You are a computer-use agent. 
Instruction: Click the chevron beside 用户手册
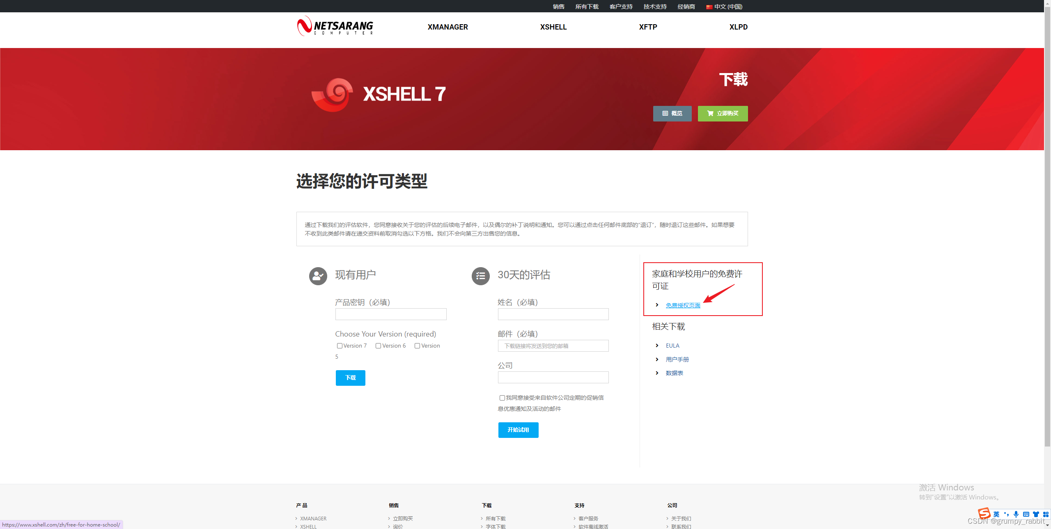click(x=657, y=360)
